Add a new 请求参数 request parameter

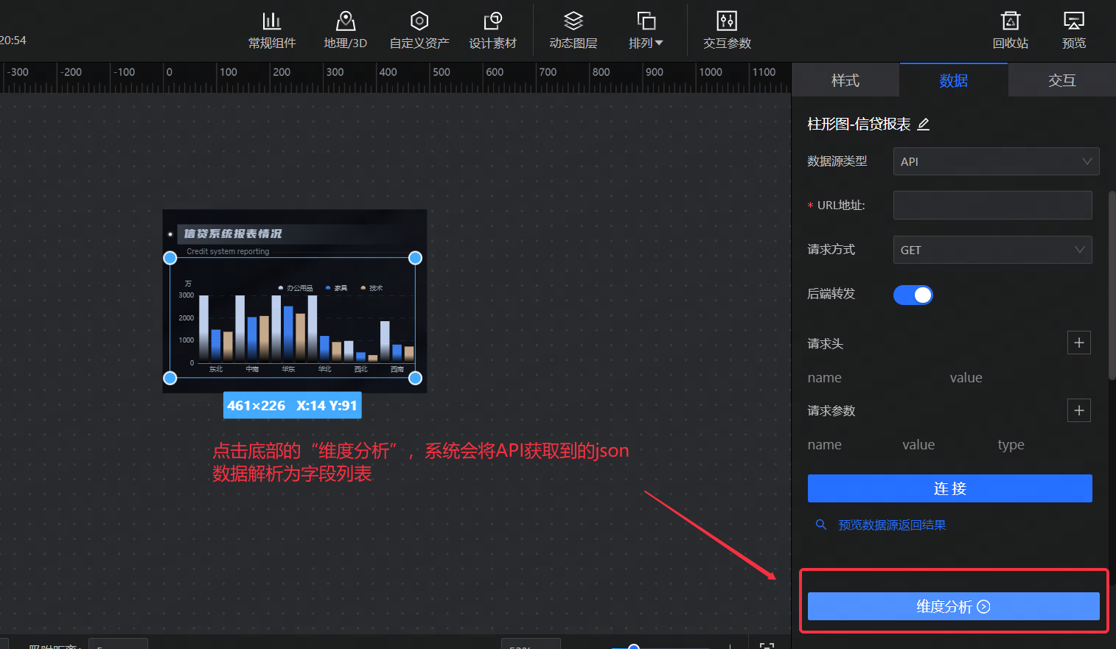click(1078, 410)
